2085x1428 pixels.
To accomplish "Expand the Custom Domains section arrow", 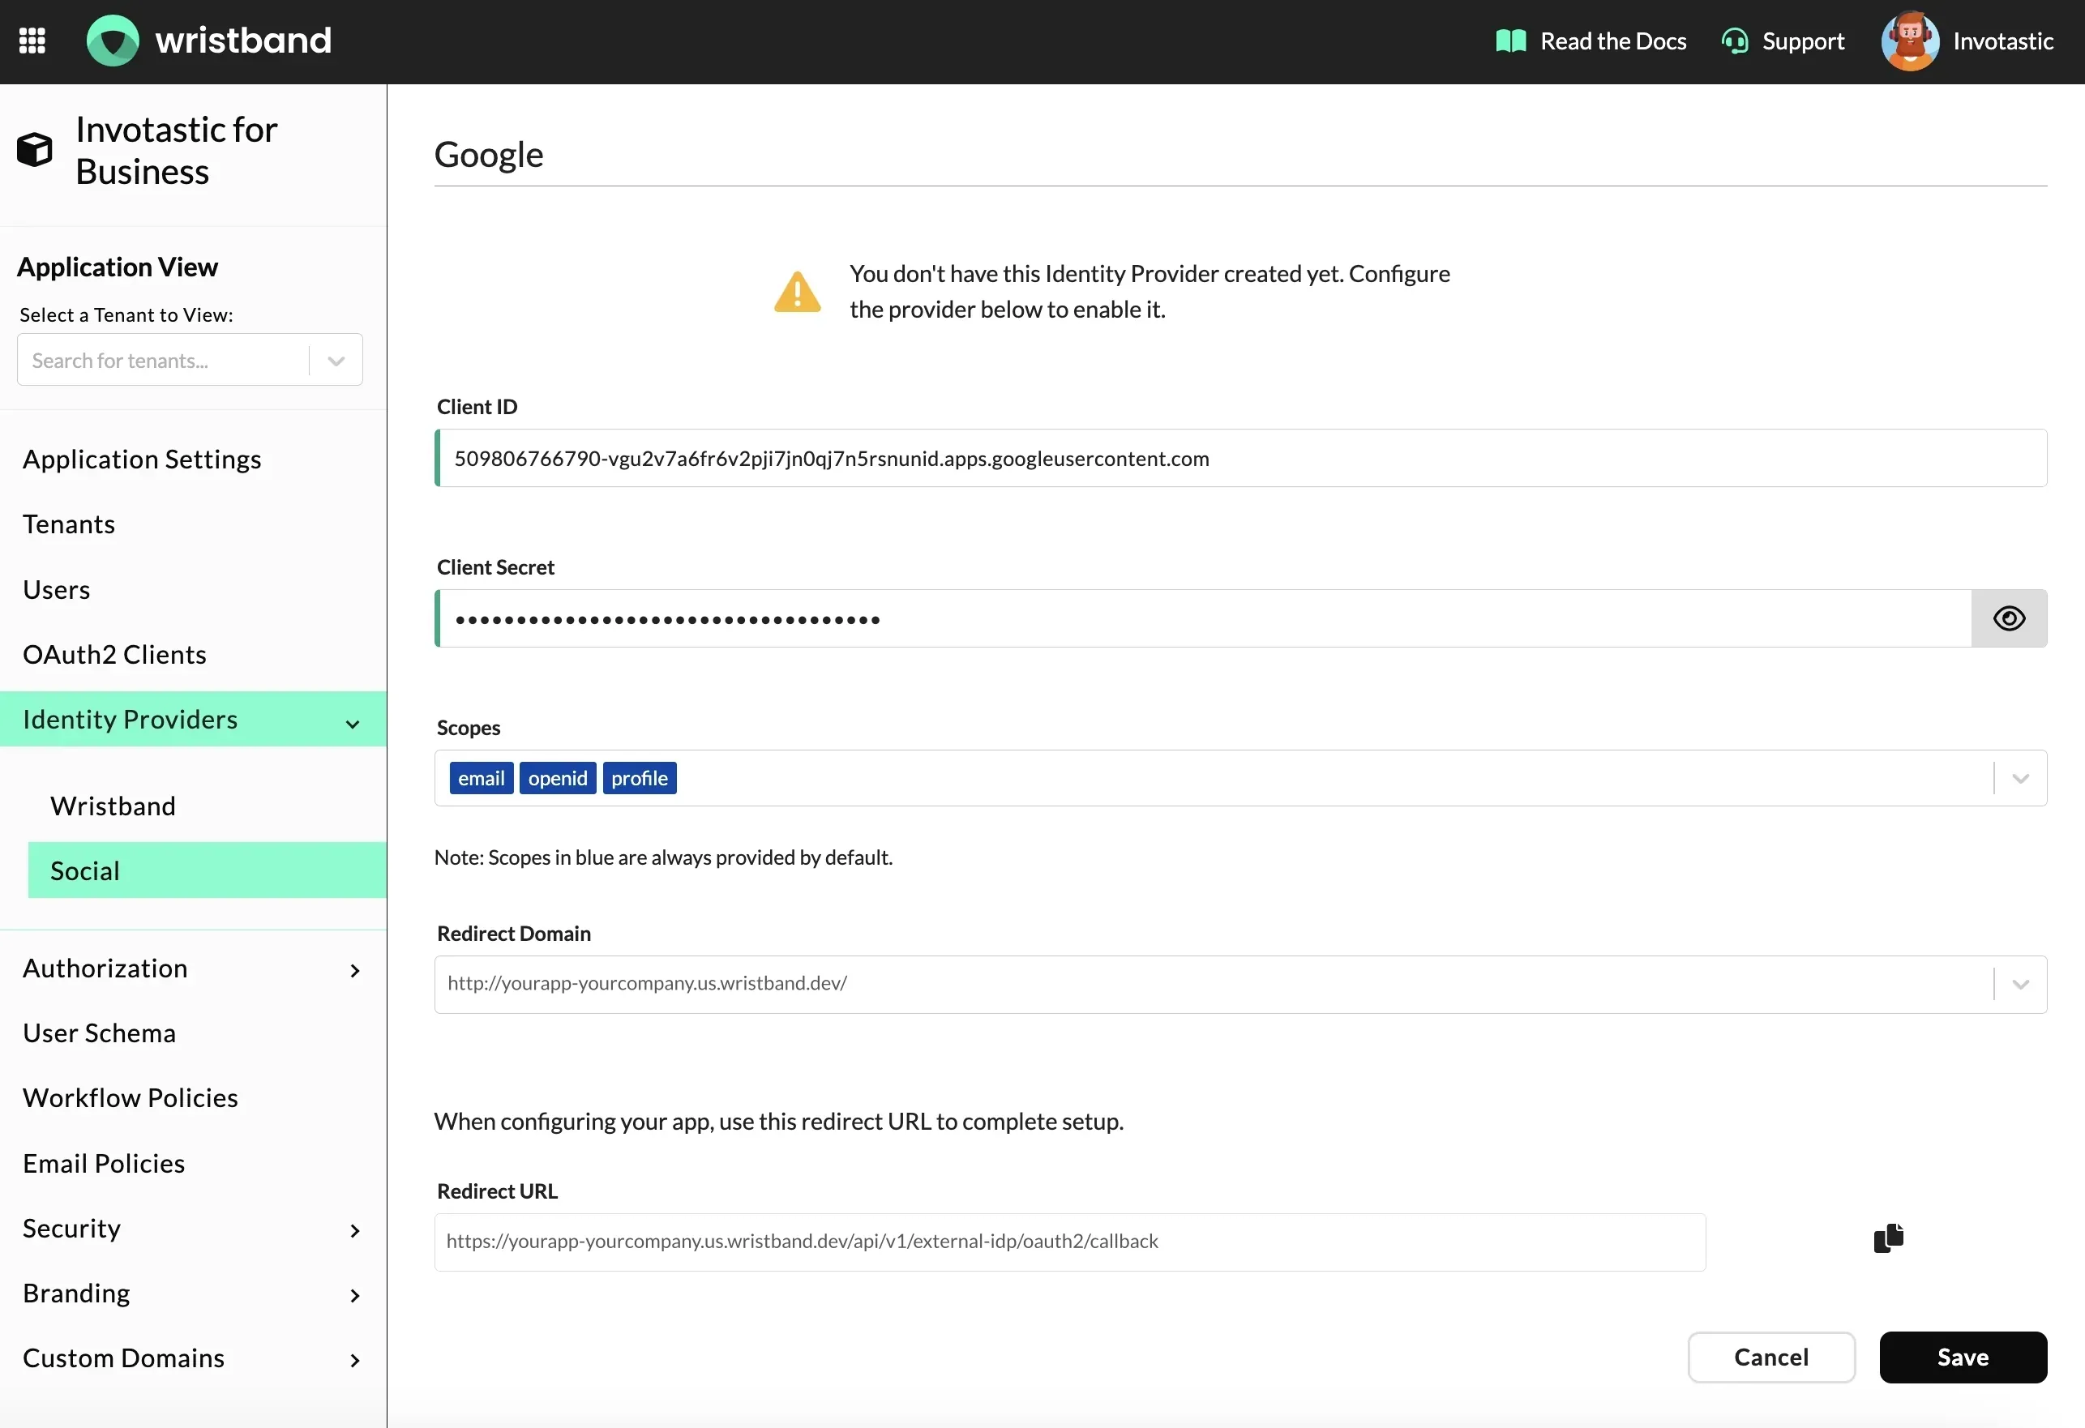I will (x=354, y=1361).
